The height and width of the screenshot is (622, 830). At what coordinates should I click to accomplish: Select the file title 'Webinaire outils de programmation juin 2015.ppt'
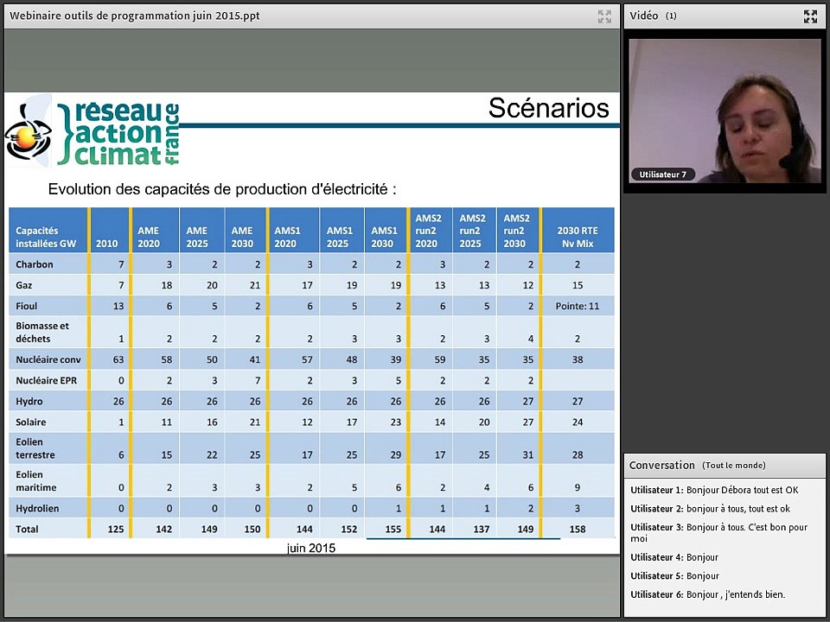(x=135, y=16)
